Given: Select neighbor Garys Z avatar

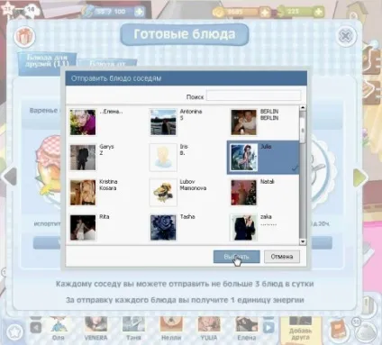Looking at the screenshot, I should click(83, 158).
